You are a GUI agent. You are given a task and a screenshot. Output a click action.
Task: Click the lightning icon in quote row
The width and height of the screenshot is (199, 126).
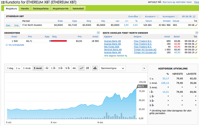click(x=196, y=25)
